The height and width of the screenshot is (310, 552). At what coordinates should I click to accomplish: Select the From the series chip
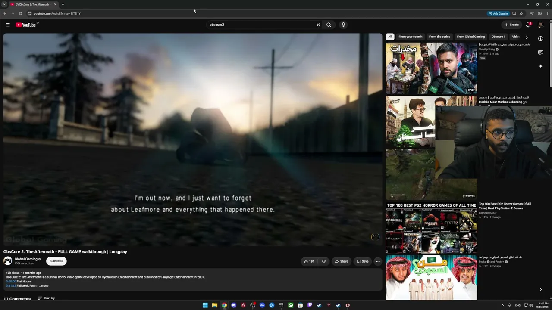coord(439,37)
